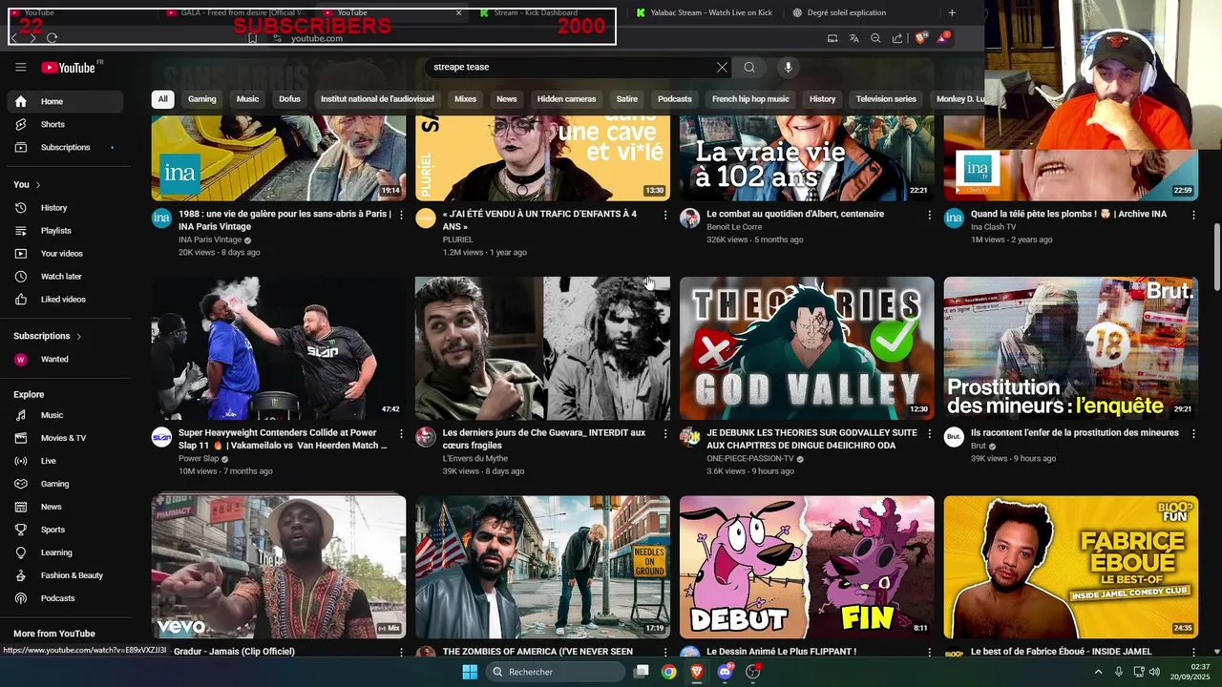Expand the Subscriptions section chevron
Screen dimensions: 1222x687
click(x=78, y=336)
